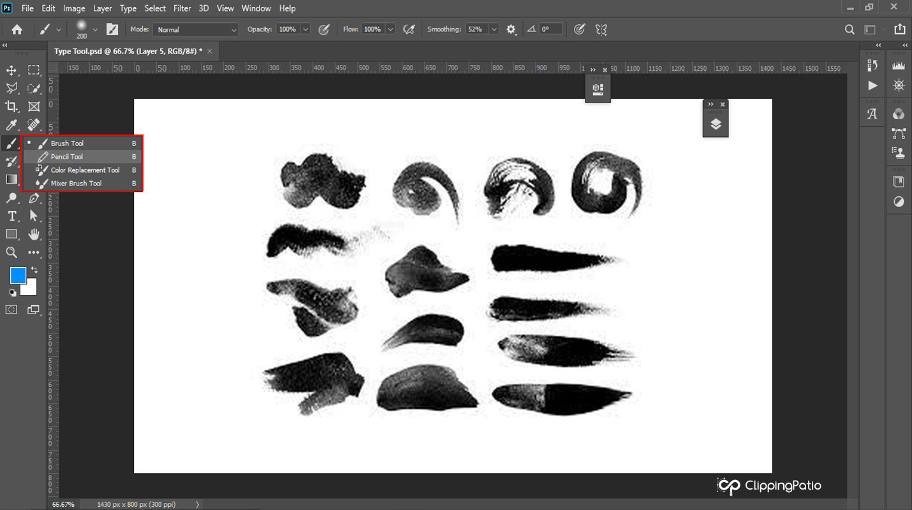Image resolution: width=912 pixels, height=510 pixels.
Task: Open the Filter menu
Action: [x=182, y=8]
